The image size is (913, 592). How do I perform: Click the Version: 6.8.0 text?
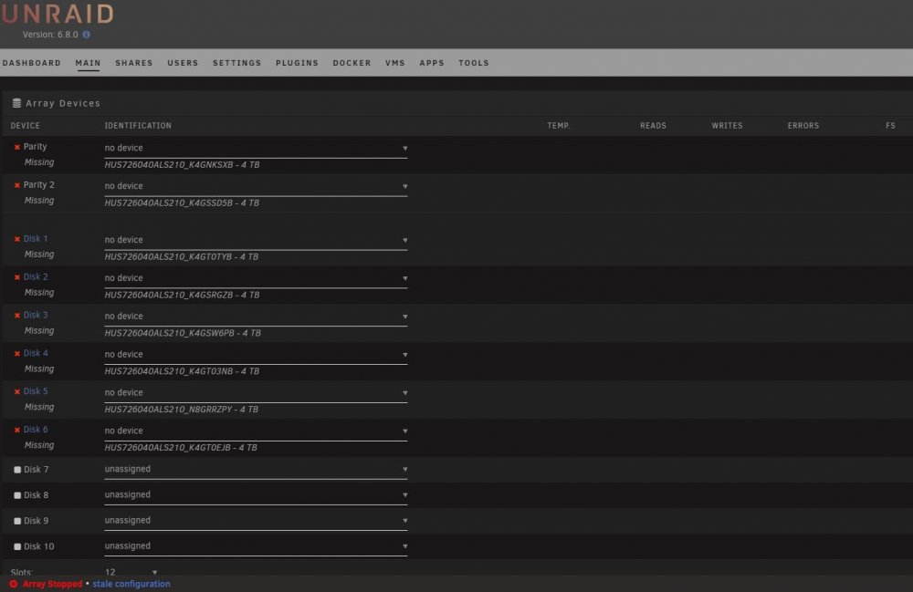pos(50,35)
